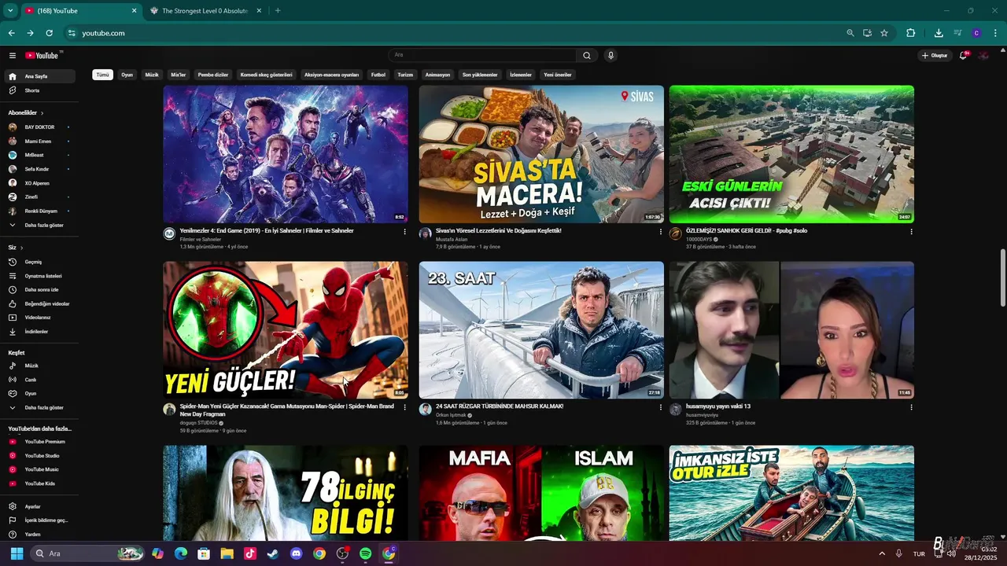1007x566 pixels.
Task: Go to Ana Sayfa in sidebar
Action: [41, 76]
